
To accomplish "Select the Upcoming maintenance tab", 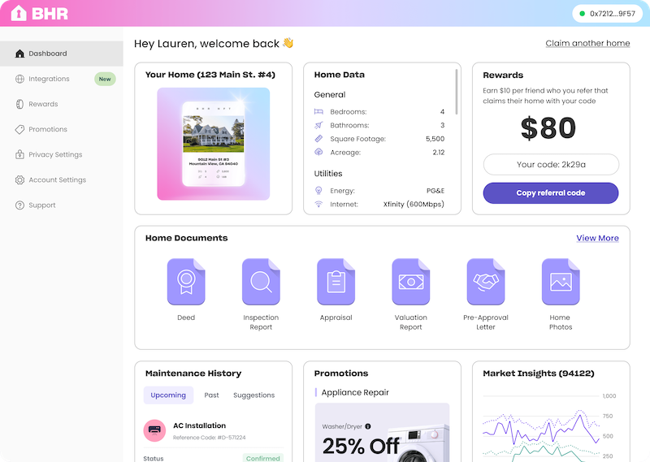I will (168, 395).
